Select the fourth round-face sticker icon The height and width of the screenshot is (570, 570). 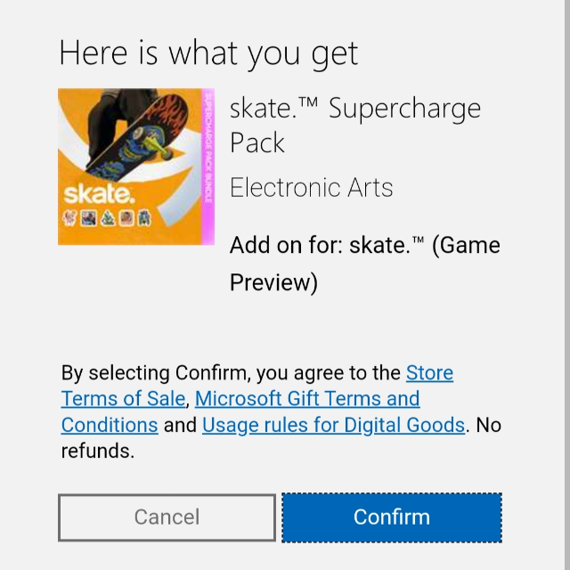pos(126,217)
